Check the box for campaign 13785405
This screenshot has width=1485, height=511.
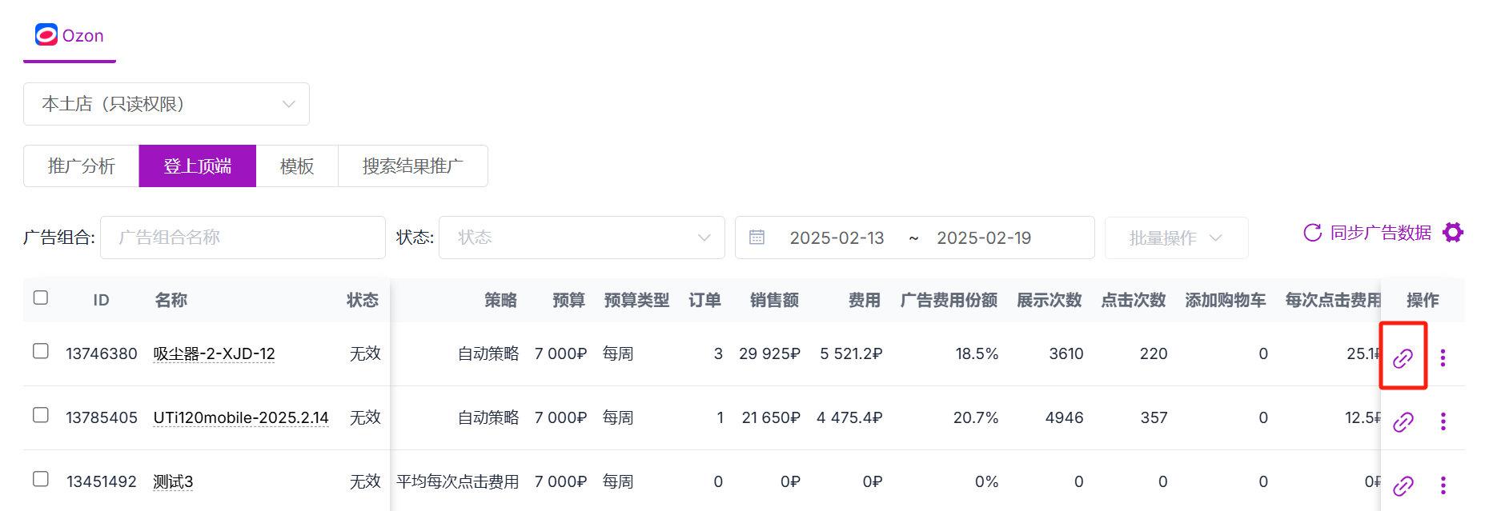click(41, 415)
